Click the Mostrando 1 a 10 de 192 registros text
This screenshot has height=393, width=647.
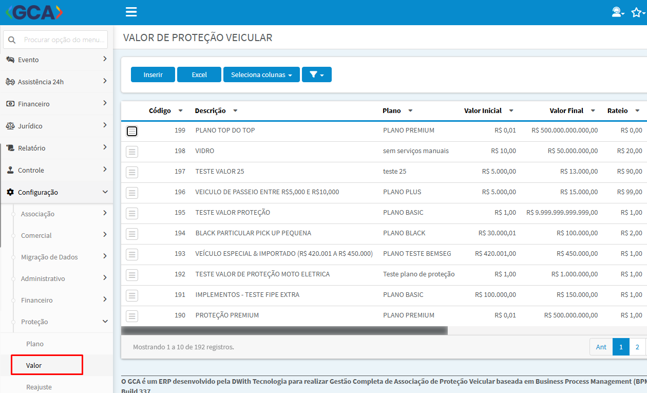(x=183, y=347)
